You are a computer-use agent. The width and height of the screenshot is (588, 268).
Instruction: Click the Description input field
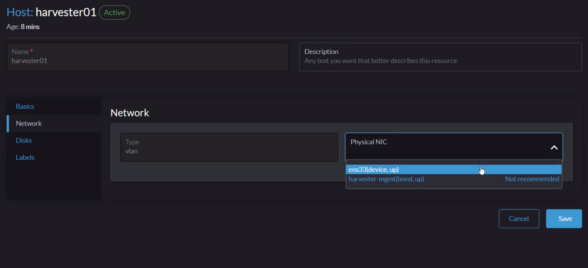[x=440, y=57]
